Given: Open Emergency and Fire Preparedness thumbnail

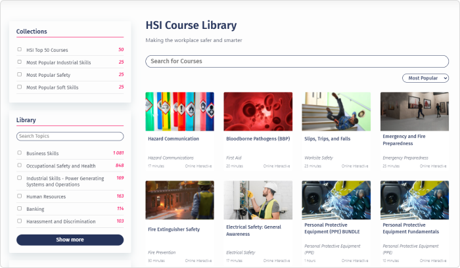Looking at the screenshot, I should coord(415,112).
